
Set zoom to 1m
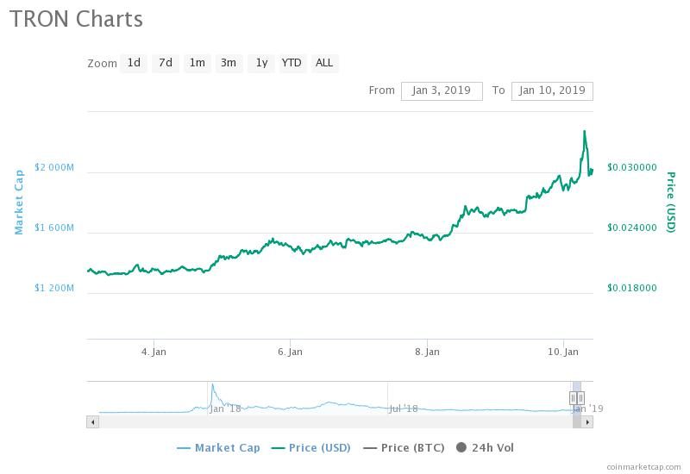[198, 63]
